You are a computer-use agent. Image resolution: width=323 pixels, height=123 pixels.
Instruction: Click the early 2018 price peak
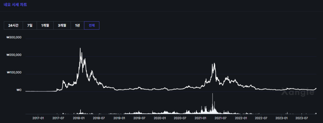click(80, 49)
